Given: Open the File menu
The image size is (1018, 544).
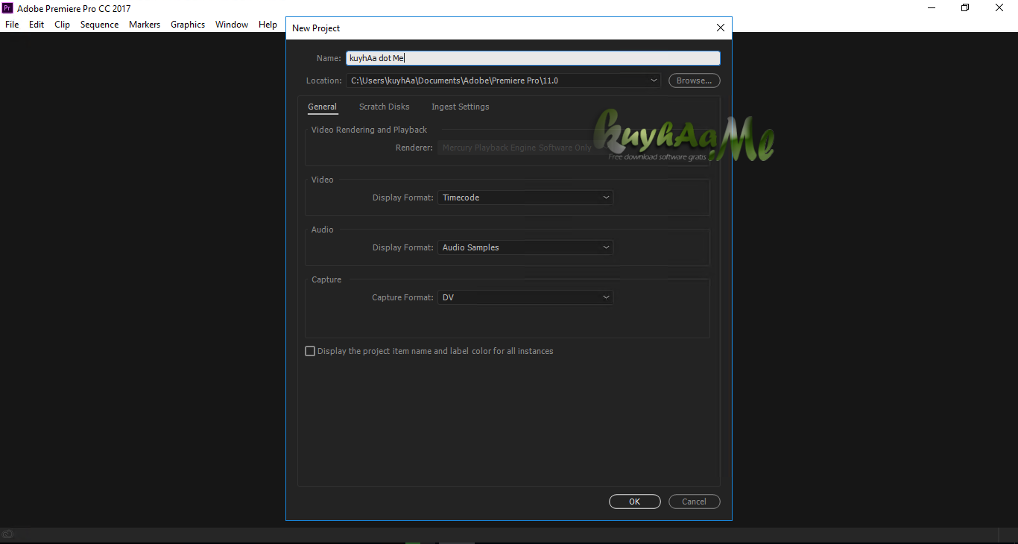Looking at the screenshot, I should [x=12, y=25].
